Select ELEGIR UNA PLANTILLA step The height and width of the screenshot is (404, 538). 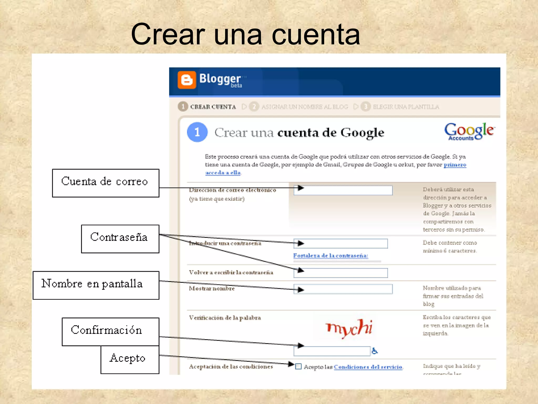click(x=406, y=107)
